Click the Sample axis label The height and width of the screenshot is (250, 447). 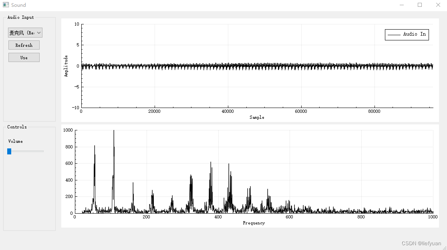click(256, 117)
